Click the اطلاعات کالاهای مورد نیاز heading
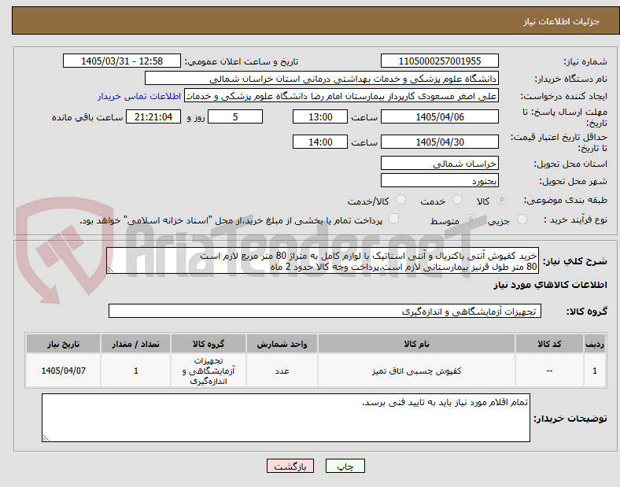Screen dimensions: 620x487 [x=550, y=285]
